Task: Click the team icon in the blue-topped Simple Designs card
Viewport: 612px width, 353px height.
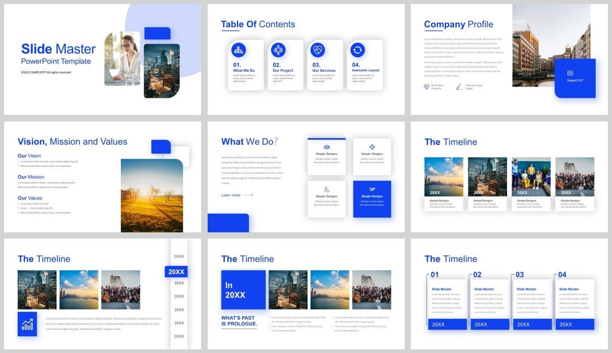Action: 327,147
